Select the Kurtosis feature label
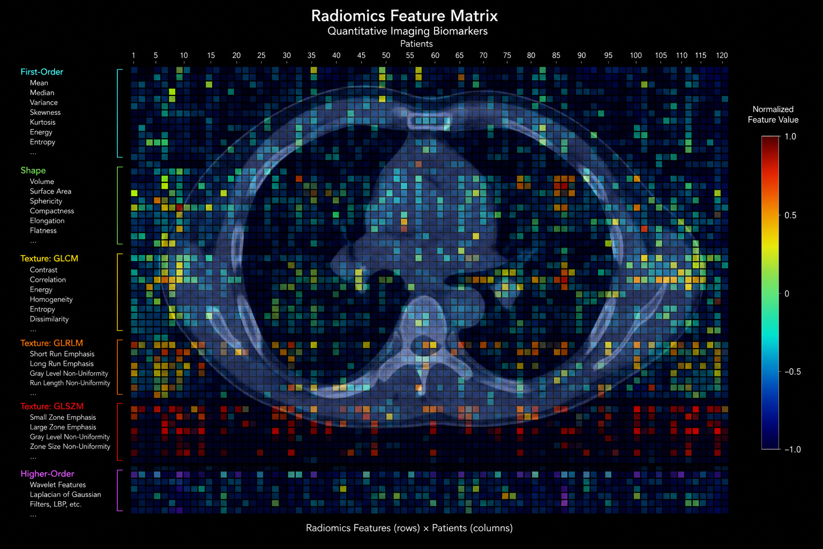Screen dimensions: 823x549 tap(43, 122)
